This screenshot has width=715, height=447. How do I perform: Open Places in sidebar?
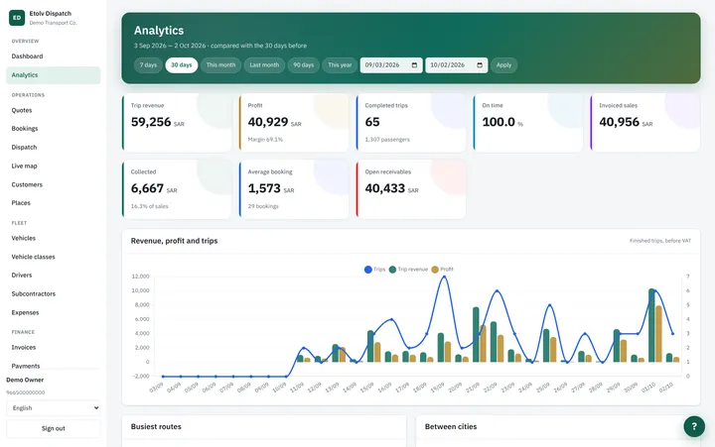[x=54, y=203]
